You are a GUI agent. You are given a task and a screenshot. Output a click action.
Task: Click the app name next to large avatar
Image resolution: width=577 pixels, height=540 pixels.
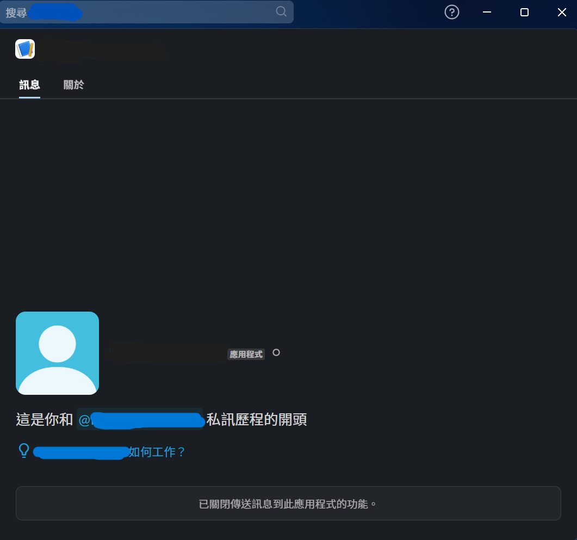(166, 353)
